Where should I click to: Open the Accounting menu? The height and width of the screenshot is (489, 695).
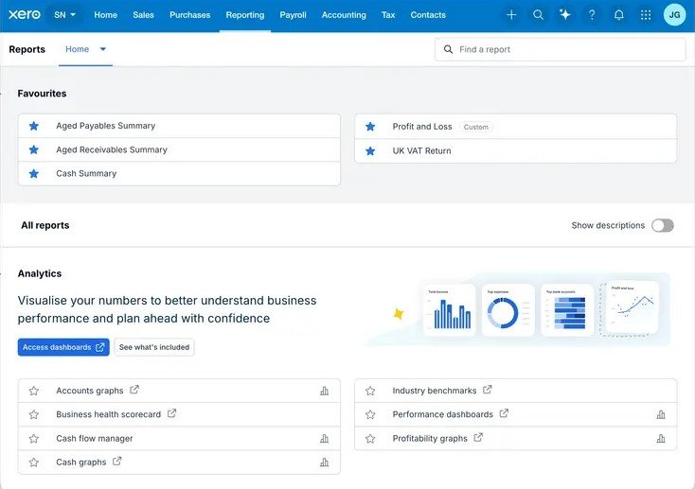coord(344,14)
